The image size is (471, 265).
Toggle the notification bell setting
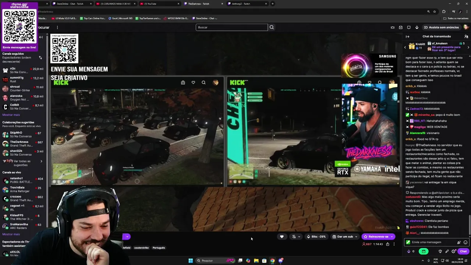(294, 237)
